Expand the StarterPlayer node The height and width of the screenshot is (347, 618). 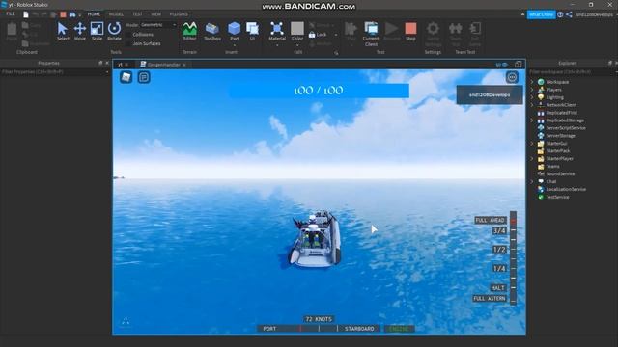pyautogui.click(x=532, y=158)
